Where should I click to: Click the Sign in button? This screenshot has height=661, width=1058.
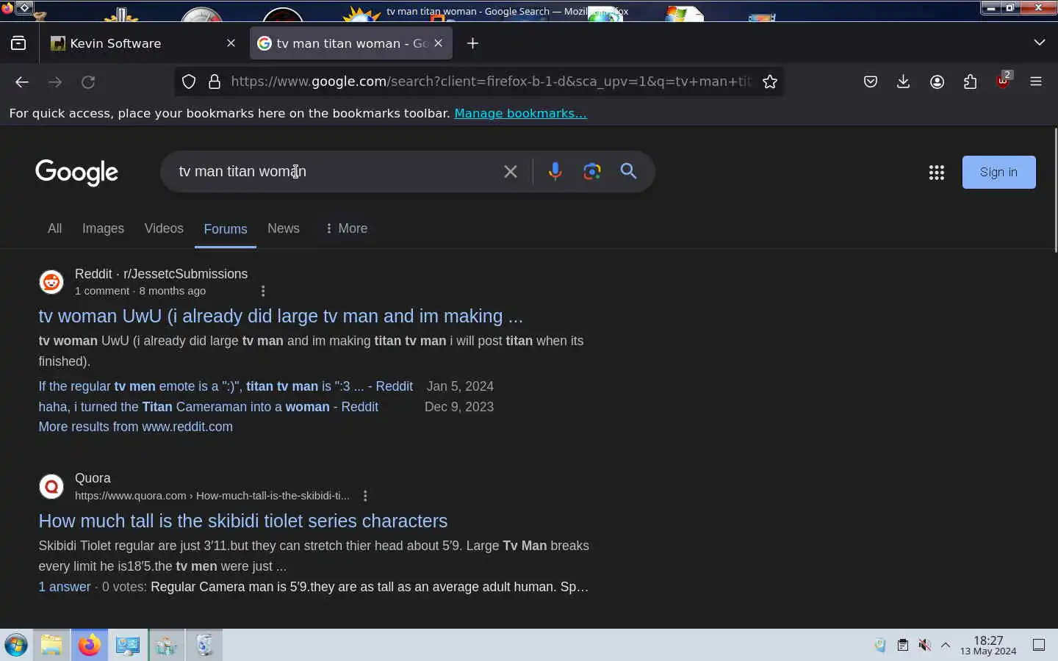click(998, 172)
